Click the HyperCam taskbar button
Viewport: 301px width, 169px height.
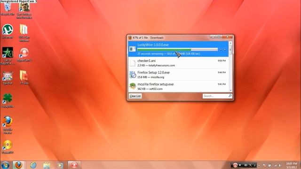coord(74,165)
